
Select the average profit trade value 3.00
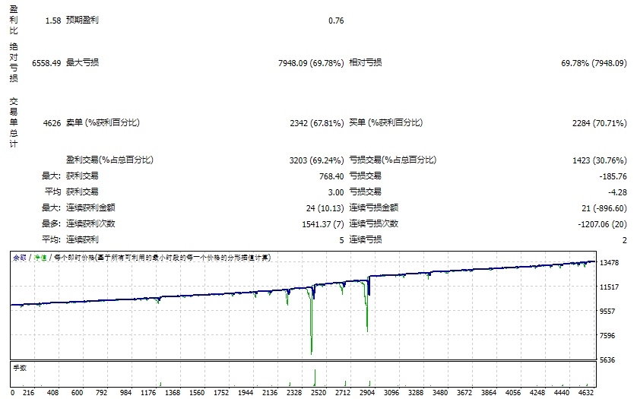[336, 192]
